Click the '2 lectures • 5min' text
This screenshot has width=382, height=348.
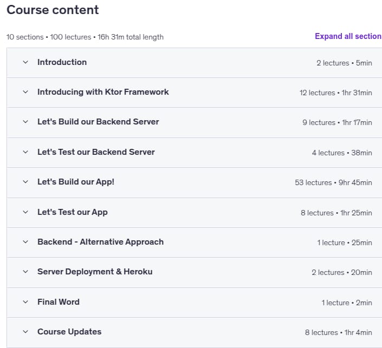pos(344,63)
